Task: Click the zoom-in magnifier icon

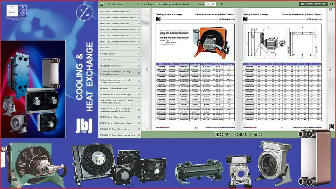Action: click(x=256, y=134)
